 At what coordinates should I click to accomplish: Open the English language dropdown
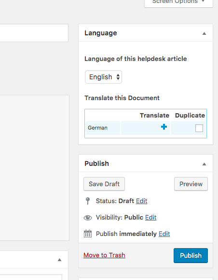[103, 77]
